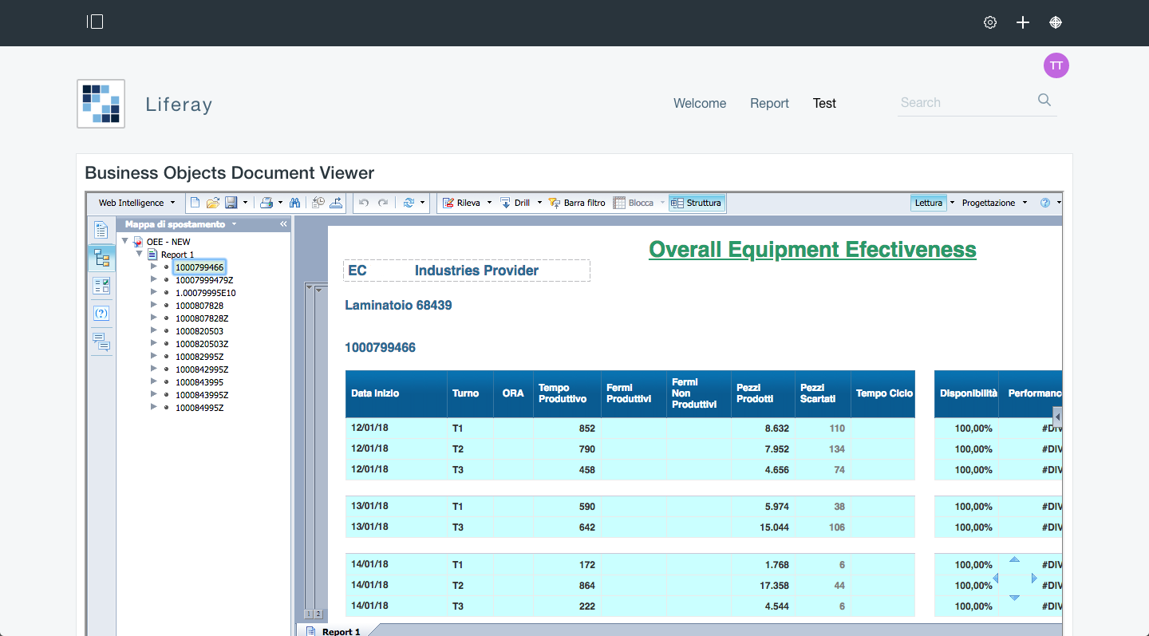The width and height of the screenshot is (1149, 636).
Task: Open the input controls side panel icon
Action: (x=101, y=286)
